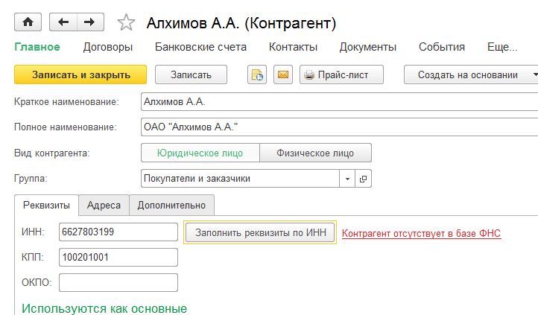Open the Прайс-лист print button

[341, 74]
